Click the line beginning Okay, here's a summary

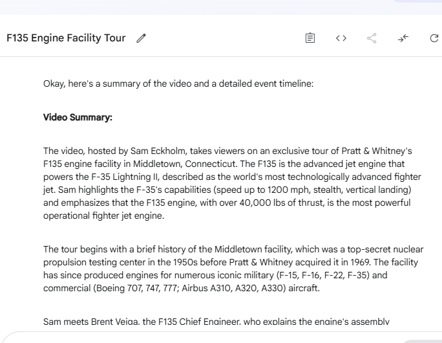[178, 84]
